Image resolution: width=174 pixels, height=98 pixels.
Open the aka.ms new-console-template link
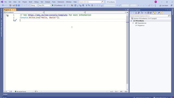coord(48,15)
